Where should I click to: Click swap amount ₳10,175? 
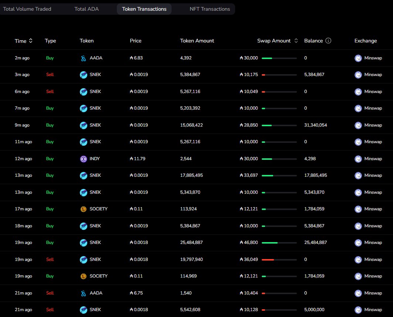pos(249,74)
